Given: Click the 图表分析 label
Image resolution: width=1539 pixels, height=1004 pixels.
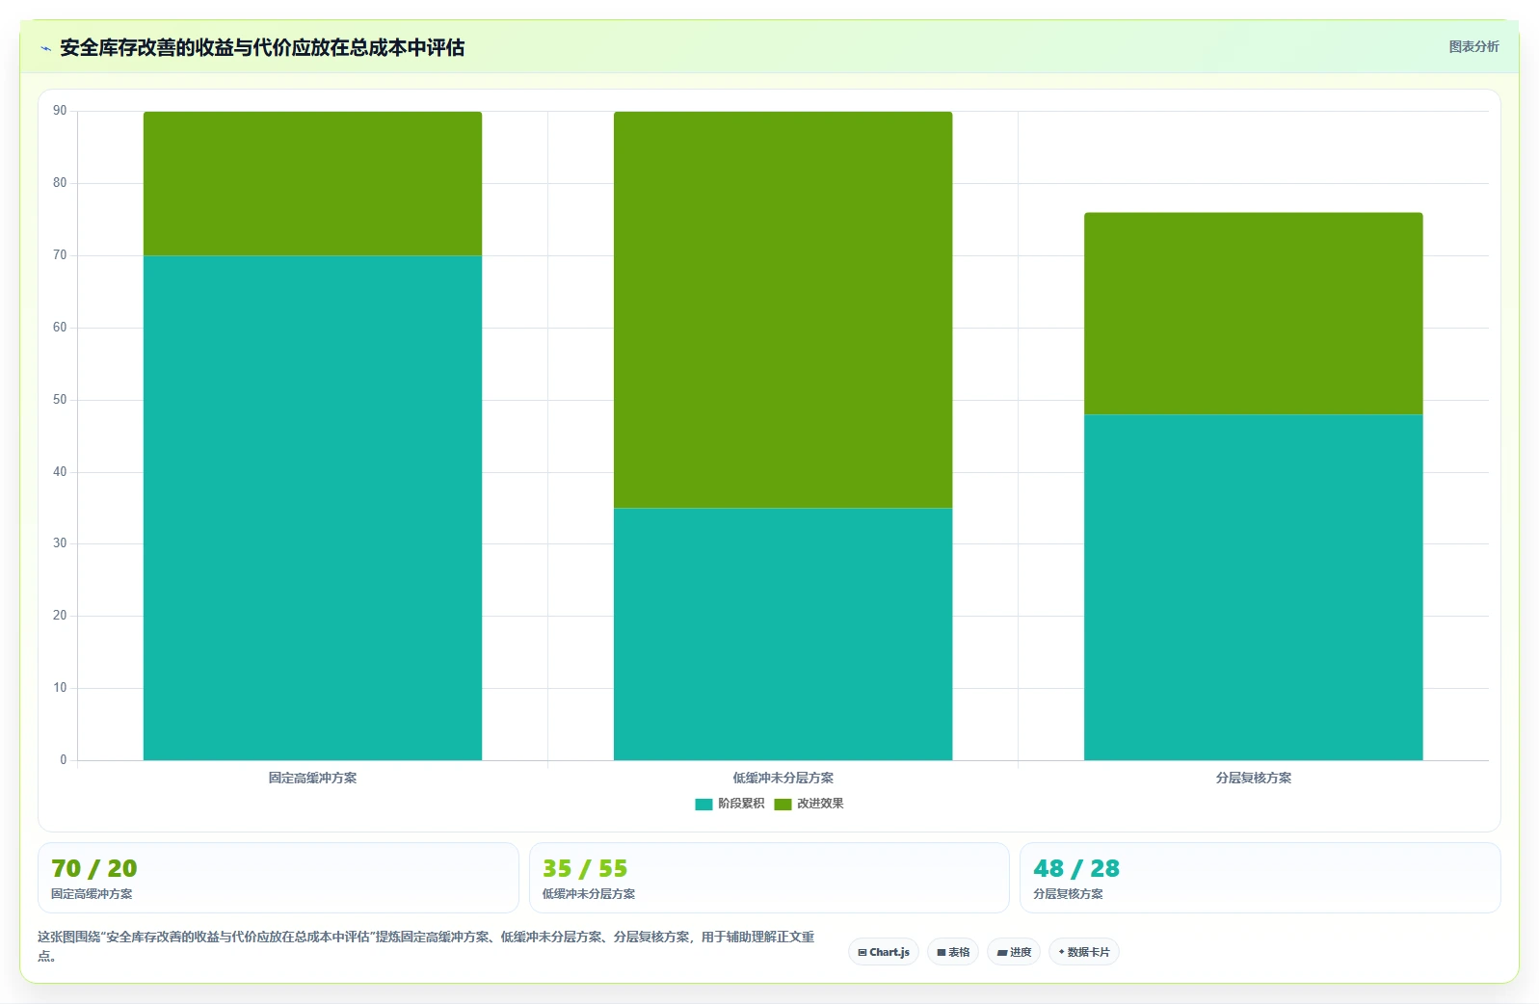Looking at the screenshot, I should click(1473, 46).
